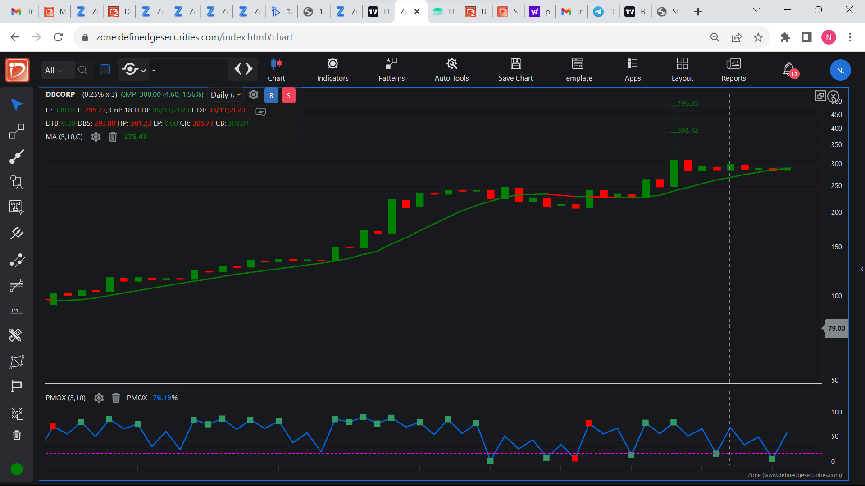Open the Layout menu
The width and height of the screenshot is (865, 486).
pos(682,70)
